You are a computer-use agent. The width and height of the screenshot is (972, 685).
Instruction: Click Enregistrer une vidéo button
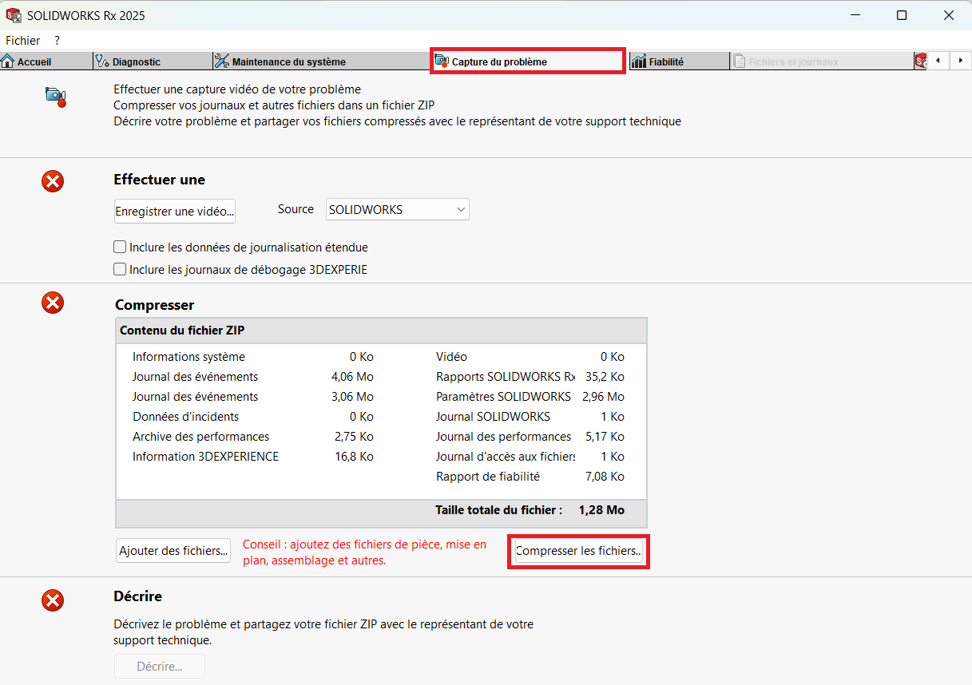tap(175, 212)
